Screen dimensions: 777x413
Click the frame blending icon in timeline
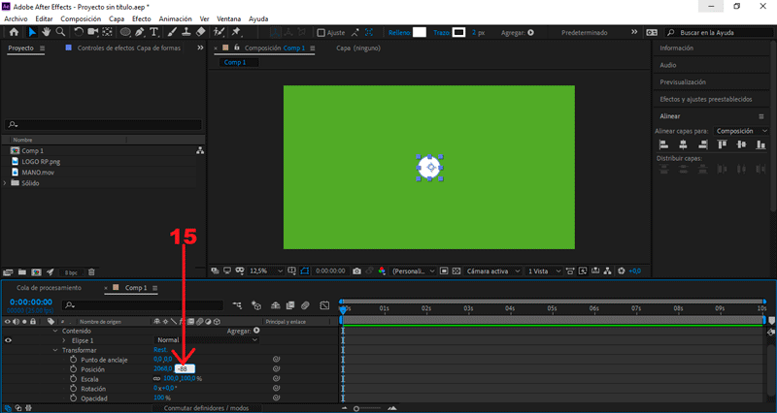(290, 305)
